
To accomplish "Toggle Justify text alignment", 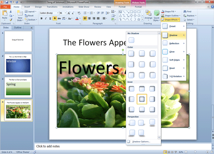I will 98,19.
